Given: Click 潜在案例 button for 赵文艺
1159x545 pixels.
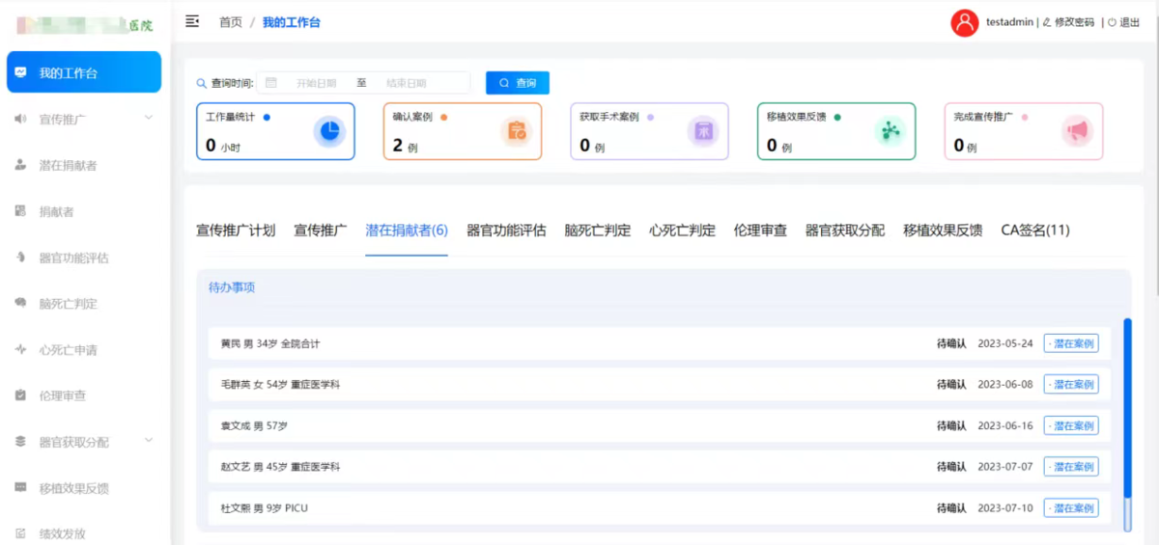Looking at the screenshot, I should point(1071,467).
